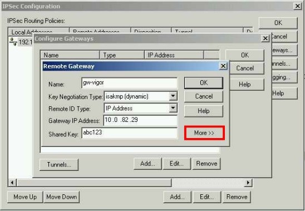
Task: Click Move Down in IPSec Configuration
Action: point(61,197)
